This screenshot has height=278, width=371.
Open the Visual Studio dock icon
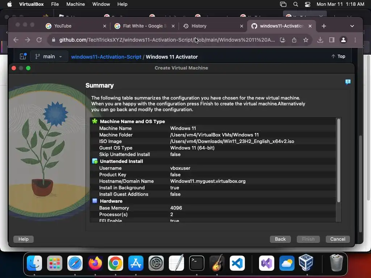[267, 263]
